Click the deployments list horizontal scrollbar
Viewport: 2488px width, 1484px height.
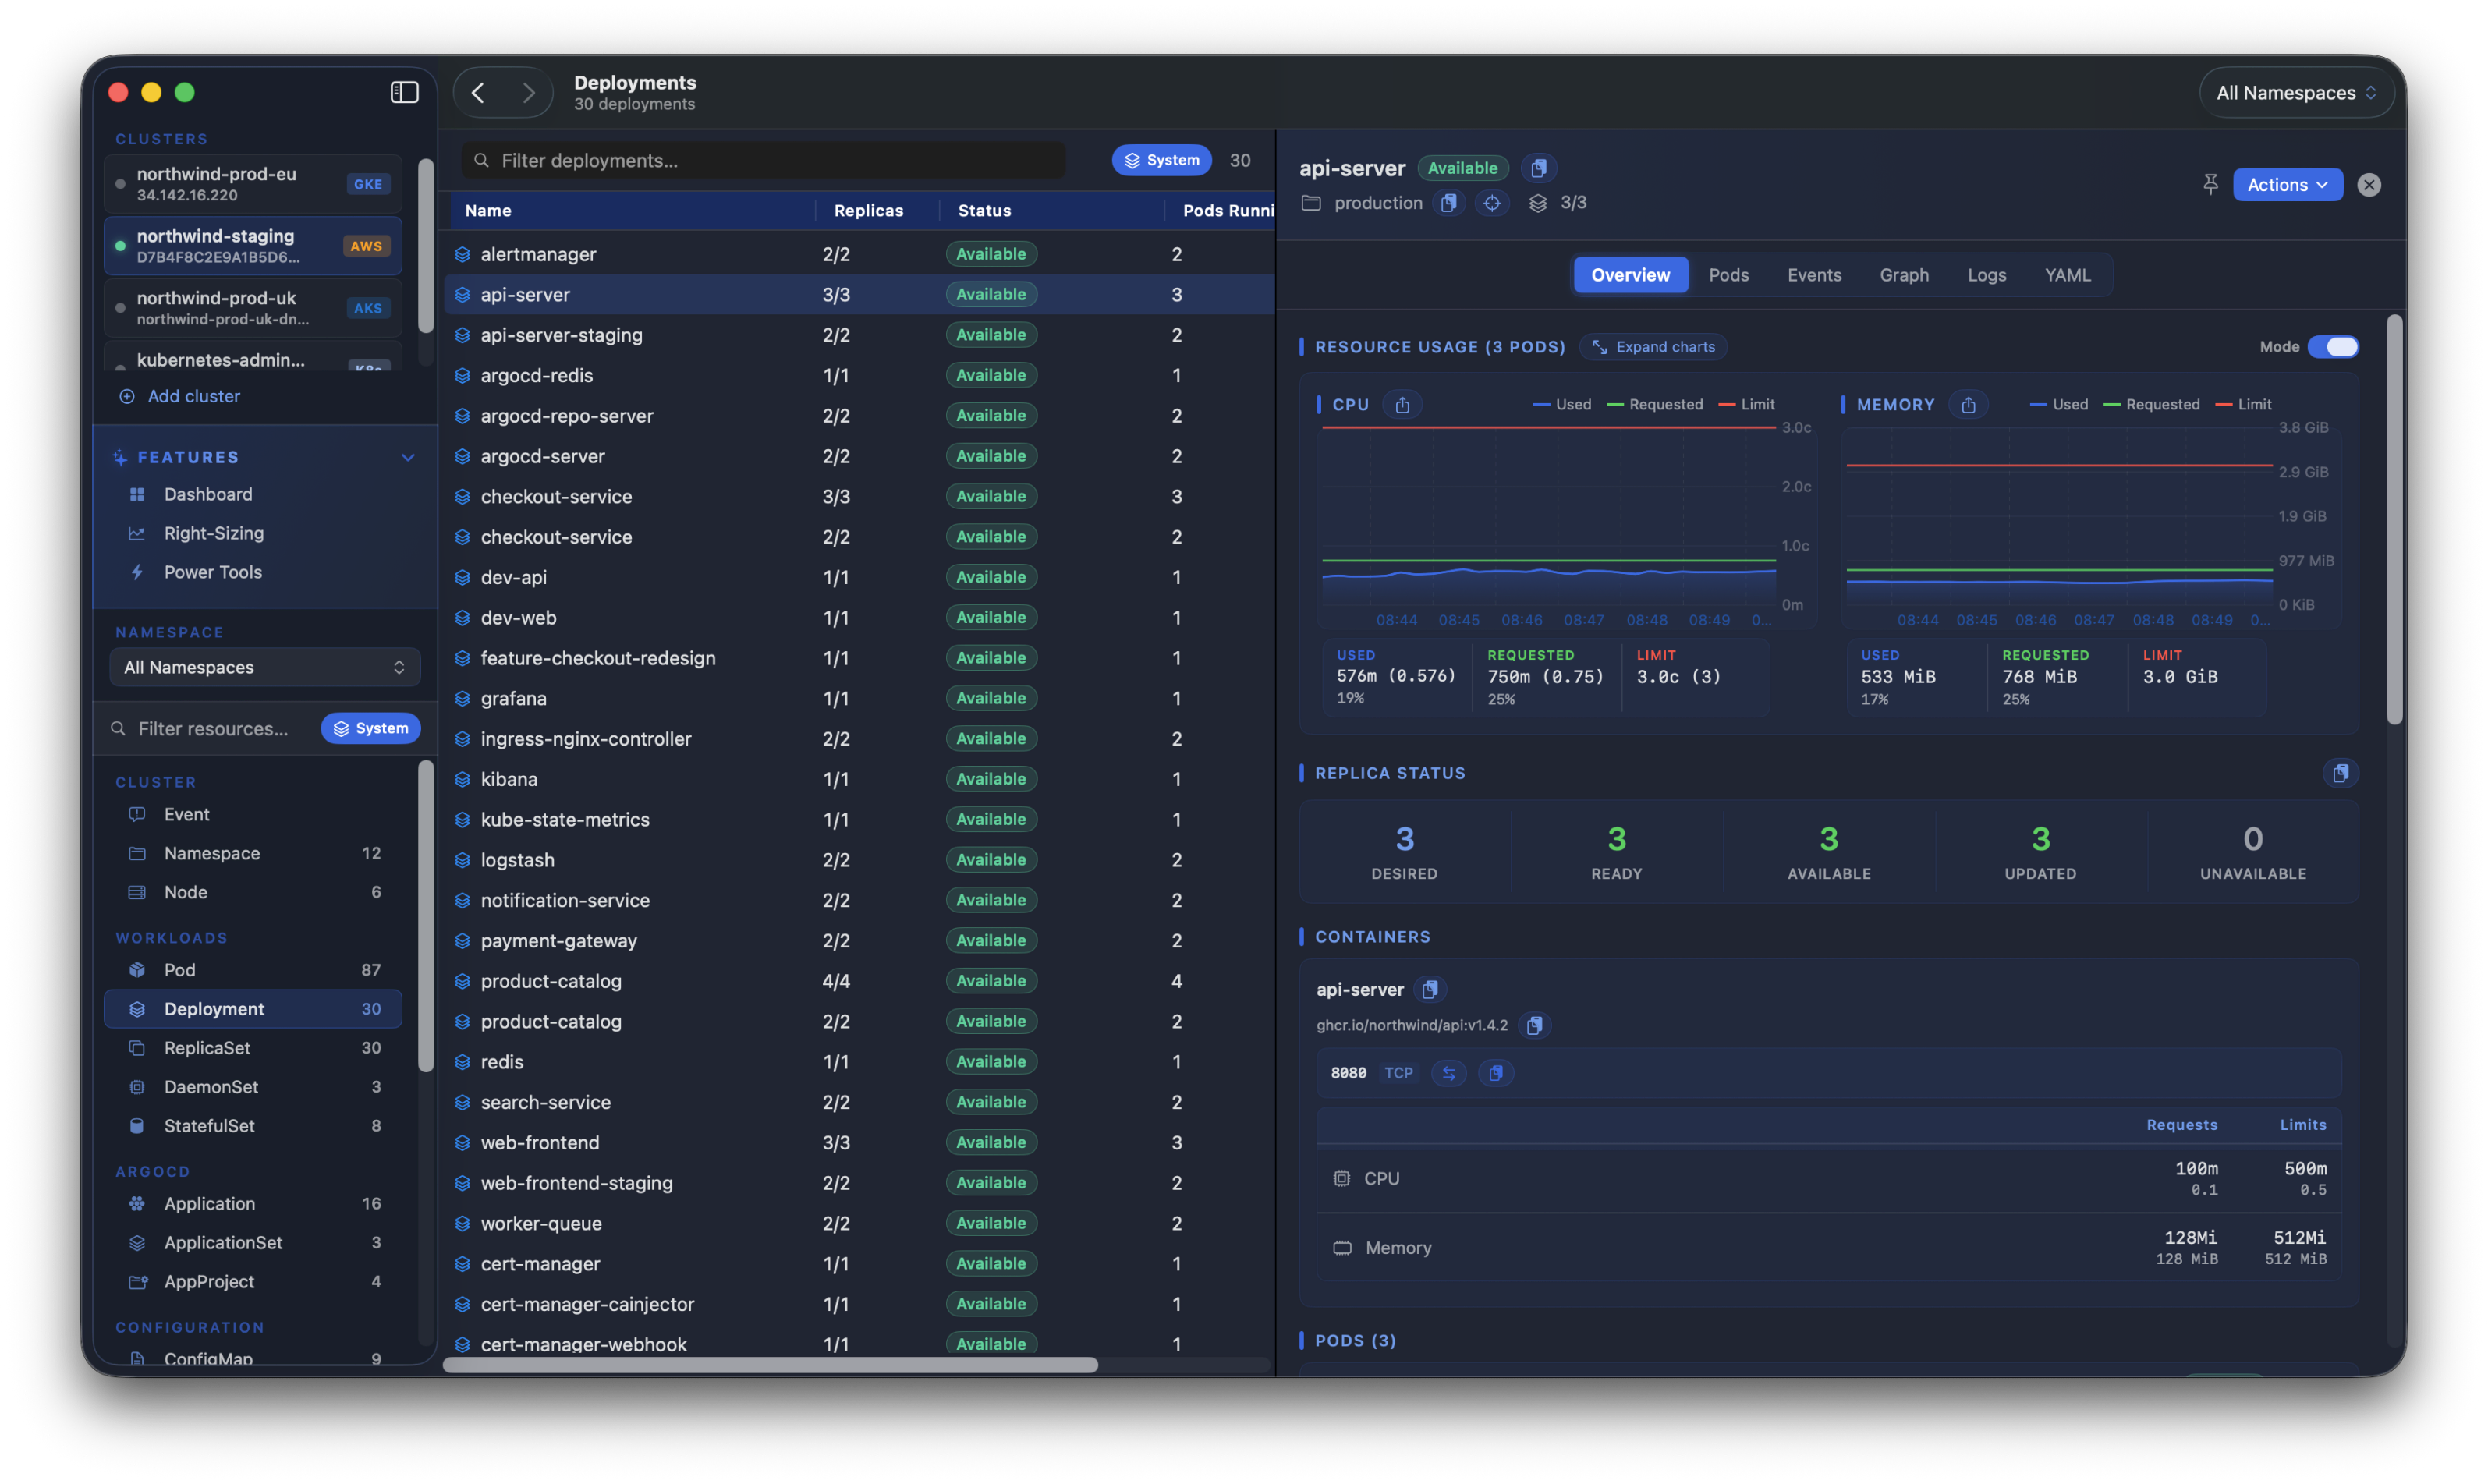[x=770, y=1365]
